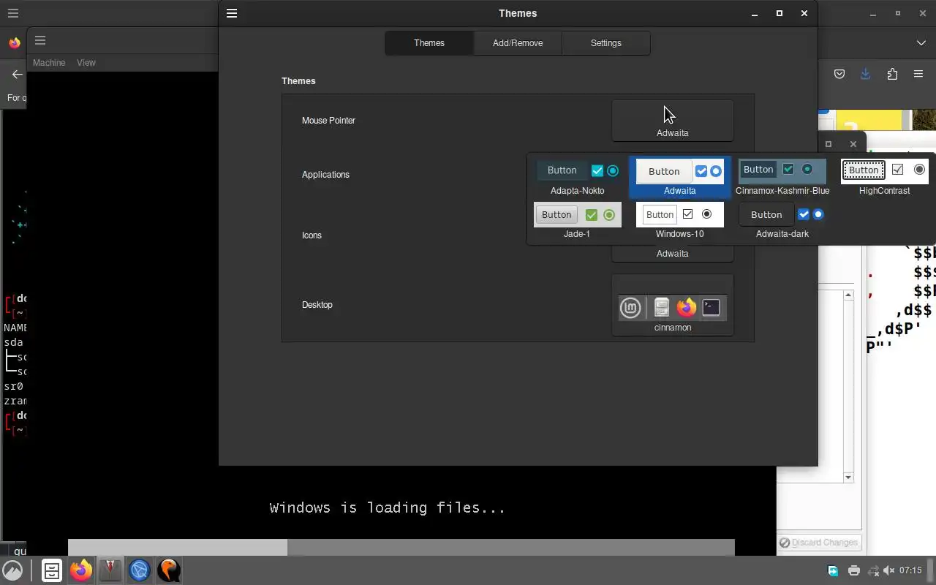Open Firefox extensions puzzle icon
The image size is (936, 585).
892,74
